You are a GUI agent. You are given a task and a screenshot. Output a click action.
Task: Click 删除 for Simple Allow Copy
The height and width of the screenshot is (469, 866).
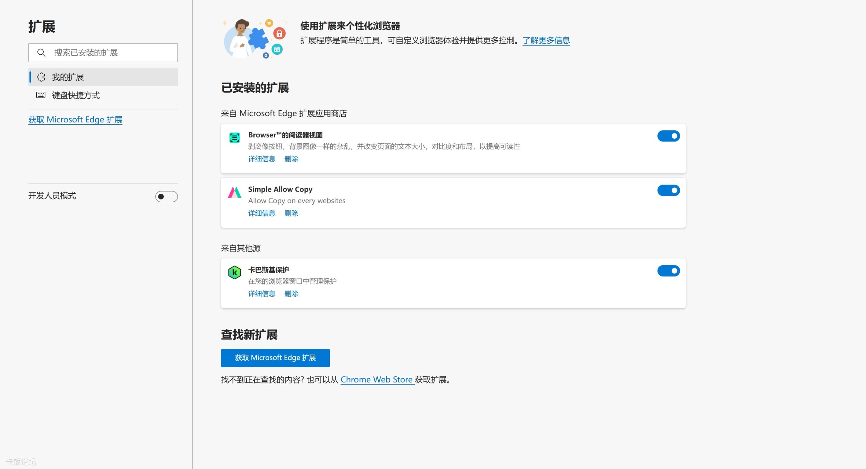291,213
